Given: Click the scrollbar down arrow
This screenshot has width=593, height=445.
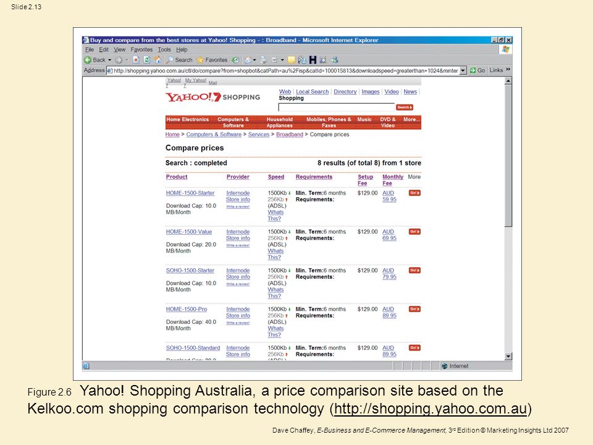Looking at the screenshot, I should (x=508, y=357).
